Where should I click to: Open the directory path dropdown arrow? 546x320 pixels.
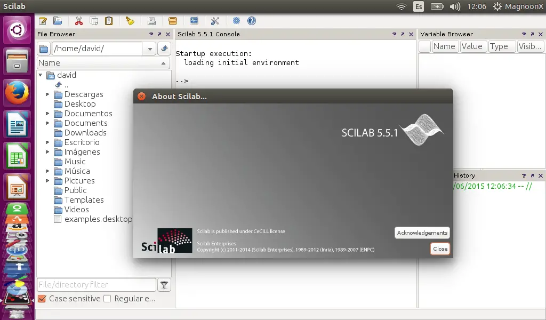click(150, 49)
